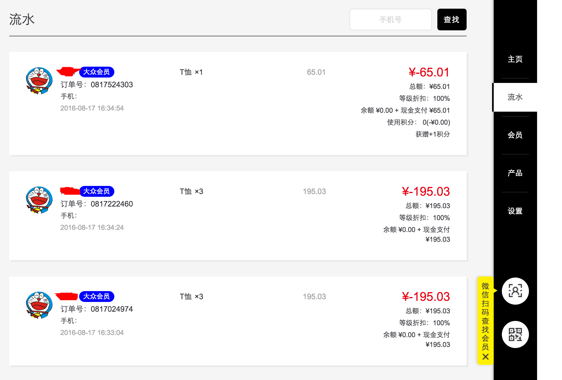Close the yellow WeChat scan tooltip
This screenshot has height=380, width=562.
[485, 357]
